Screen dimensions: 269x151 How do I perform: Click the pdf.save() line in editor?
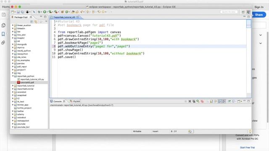(x=67, y=57)
